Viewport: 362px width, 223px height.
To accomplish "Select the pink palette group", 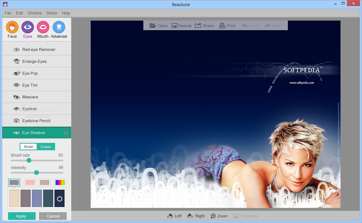I will coord(30,183).
